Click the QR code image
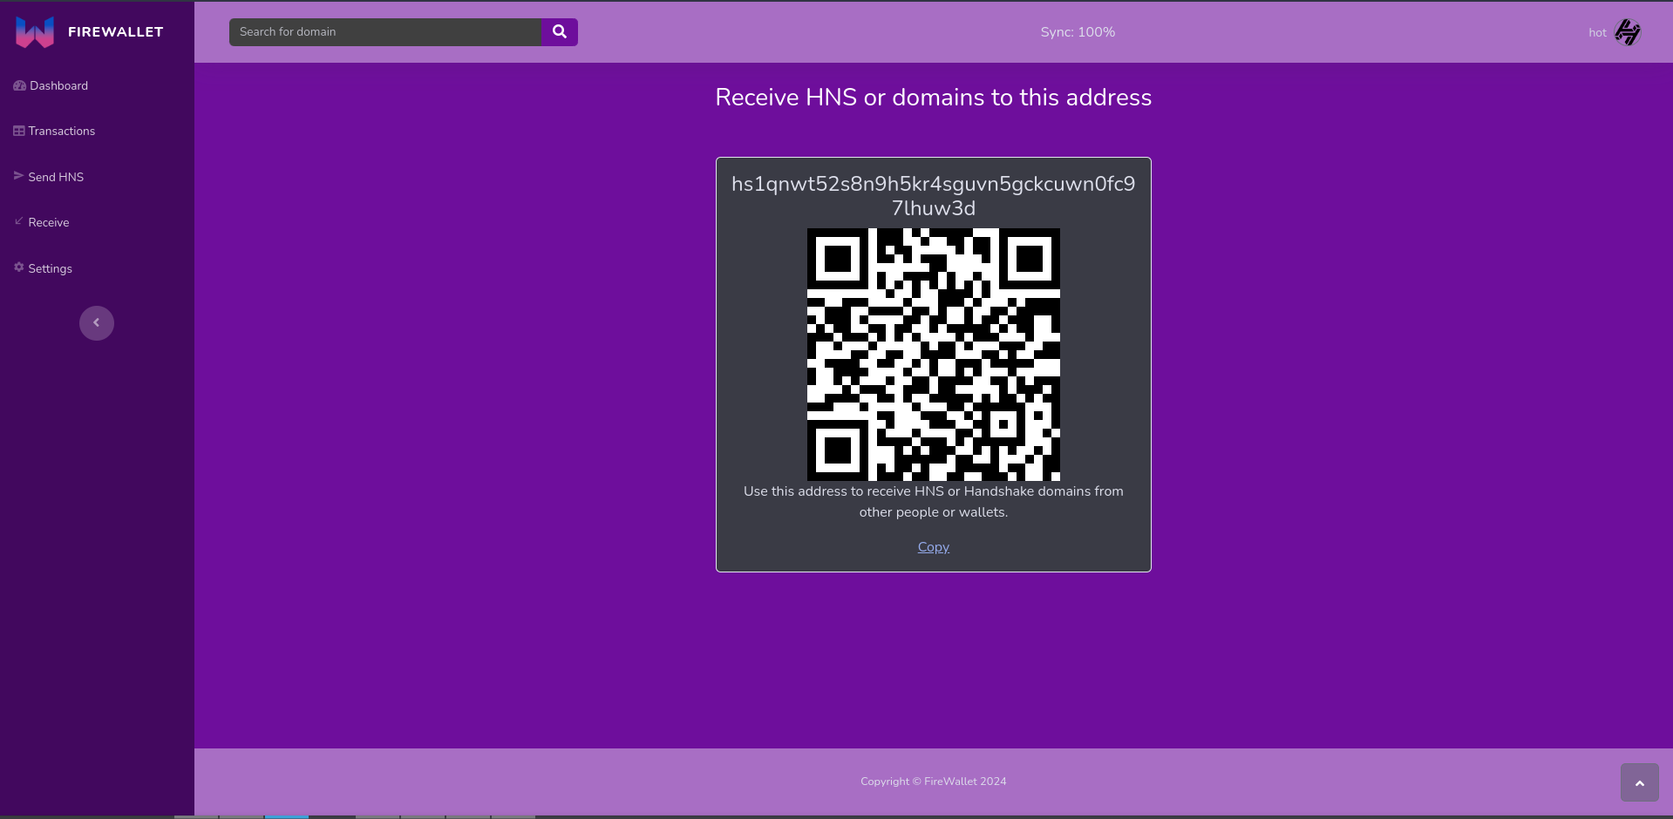Viewport: 1673px width, 819px height. click(933, 355)
